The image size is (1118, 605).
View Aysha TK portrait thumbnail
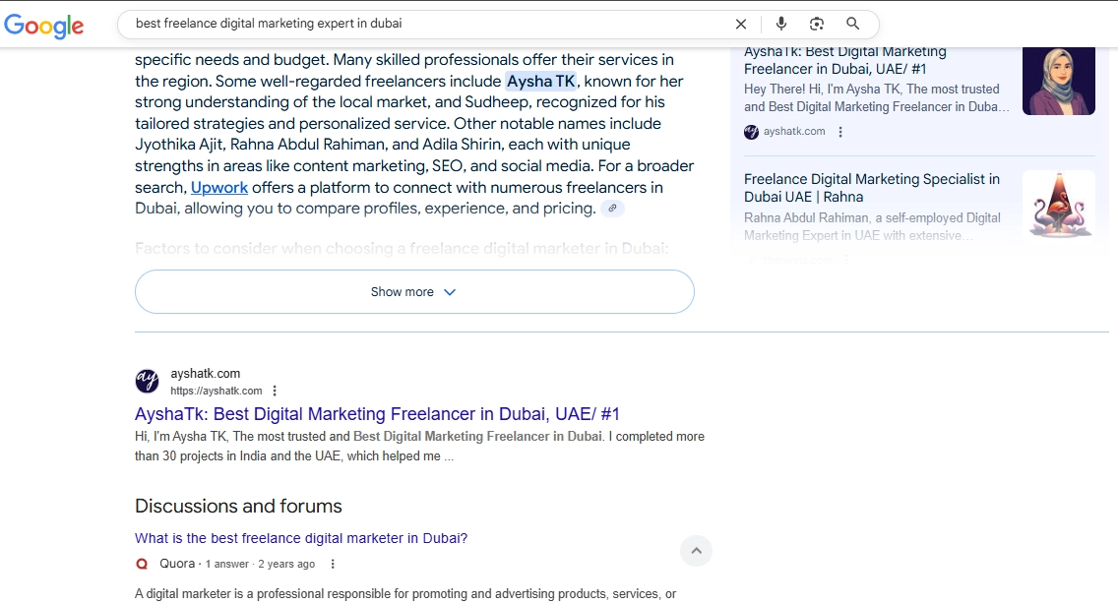(1058, 81)
